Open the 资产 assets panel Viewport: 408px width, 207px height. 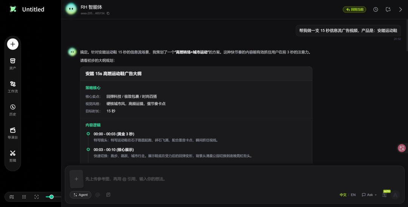[13, 64]
